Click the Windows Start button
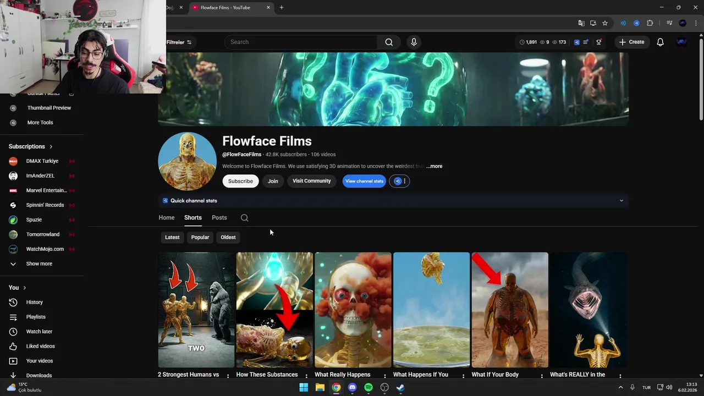The height and width of the screenshot is (396, 704). [304, 387]
